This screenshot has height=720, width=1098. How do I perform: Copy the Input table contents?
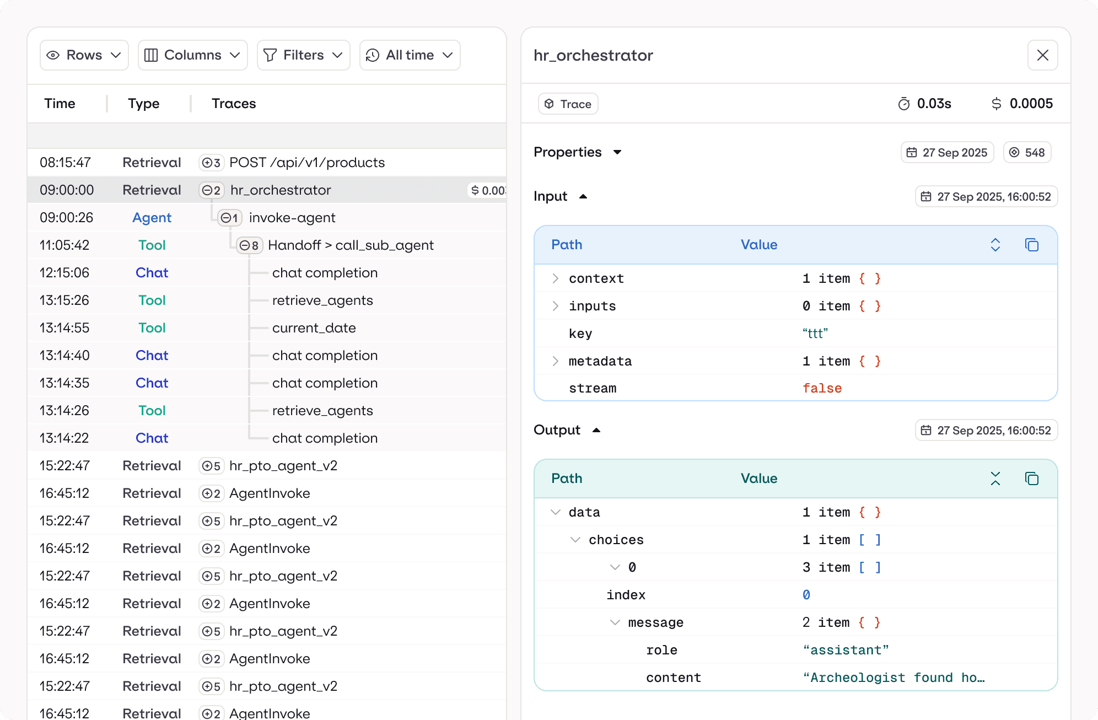click(1031, 245)
